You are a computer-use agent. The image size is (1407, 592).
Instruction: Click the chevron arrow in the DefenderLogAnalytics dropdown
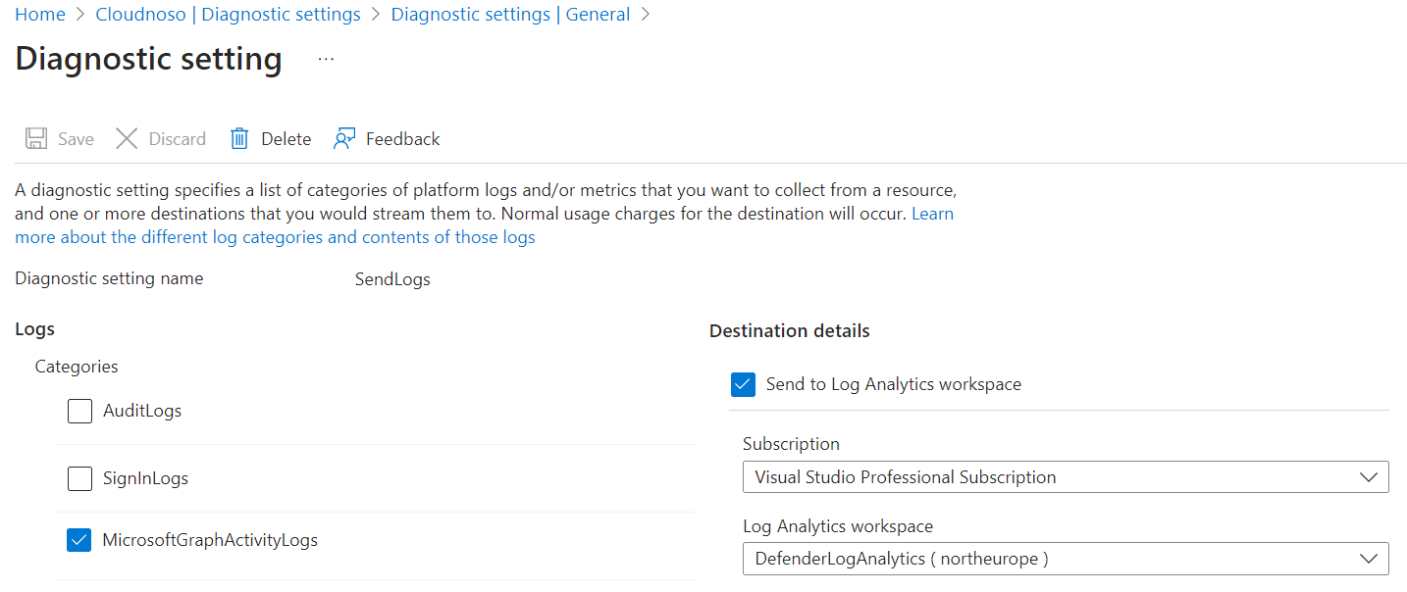[1369, 559]
